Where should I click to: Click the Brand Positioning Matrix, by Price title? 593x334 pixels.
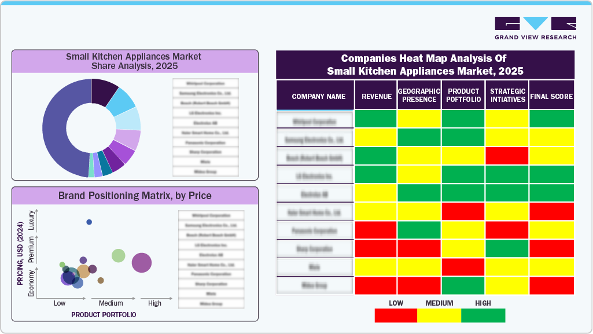point(135,196)
